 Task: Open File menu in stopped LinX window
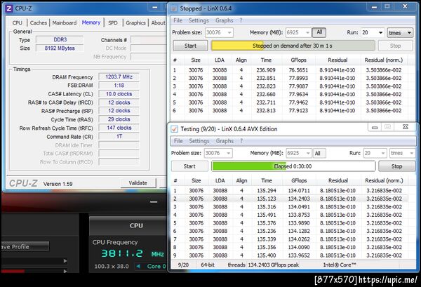(178, 20)
